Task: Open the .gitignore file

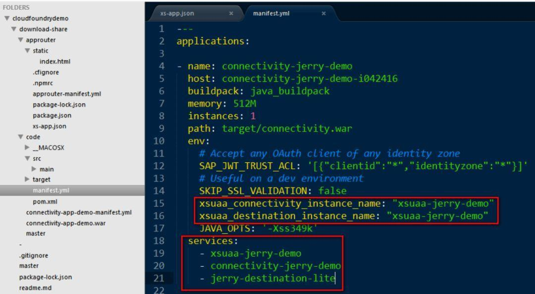Action: (34, 255)
